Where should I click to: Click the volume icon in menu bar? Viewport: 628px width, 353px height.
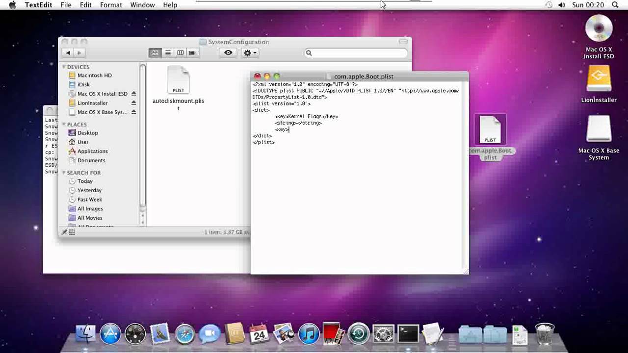coord(562,5)
